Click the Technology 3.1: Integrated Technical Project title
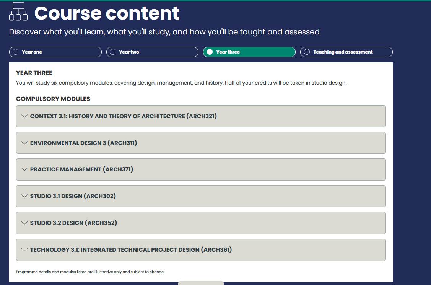The height and width of the screenshot is (285, 431). tap(131, 249)
